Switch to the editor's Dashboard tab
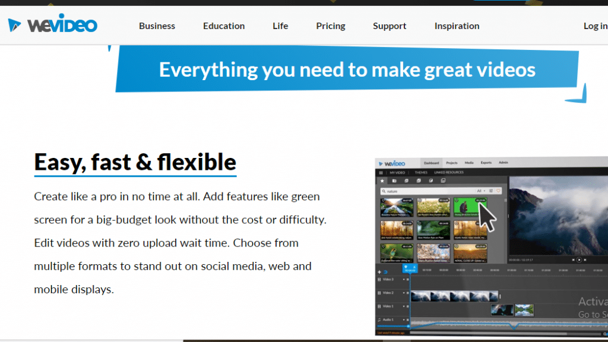 (x=431, y=163)
